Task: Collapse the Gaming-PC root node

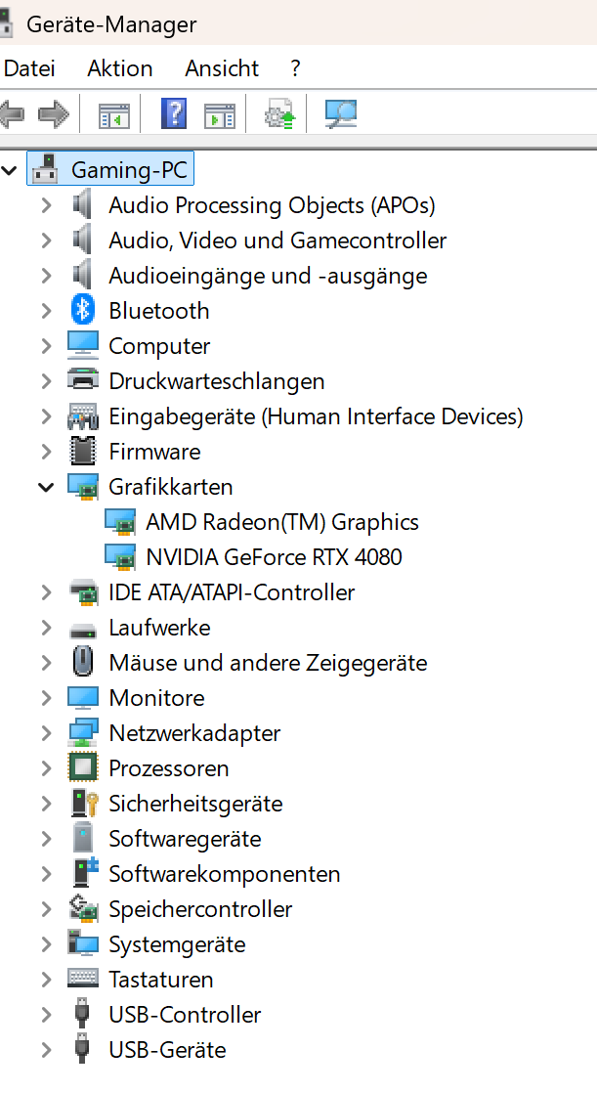Action: [x=10, y=171]
